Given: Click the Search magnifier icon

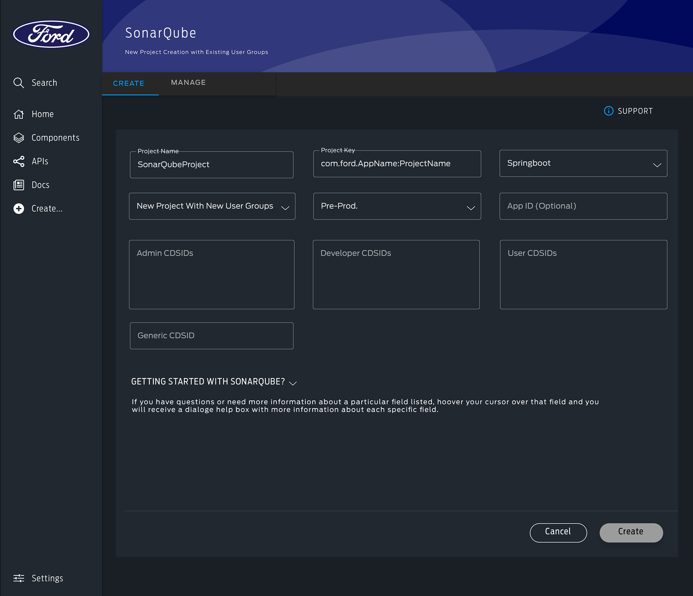Looking at the screenshot, I should (18, 83).
